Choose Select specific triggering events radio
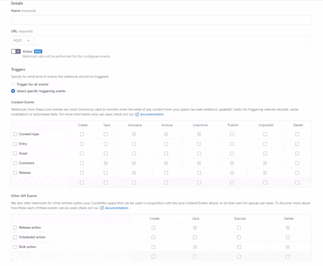 (x=13, y=91)
